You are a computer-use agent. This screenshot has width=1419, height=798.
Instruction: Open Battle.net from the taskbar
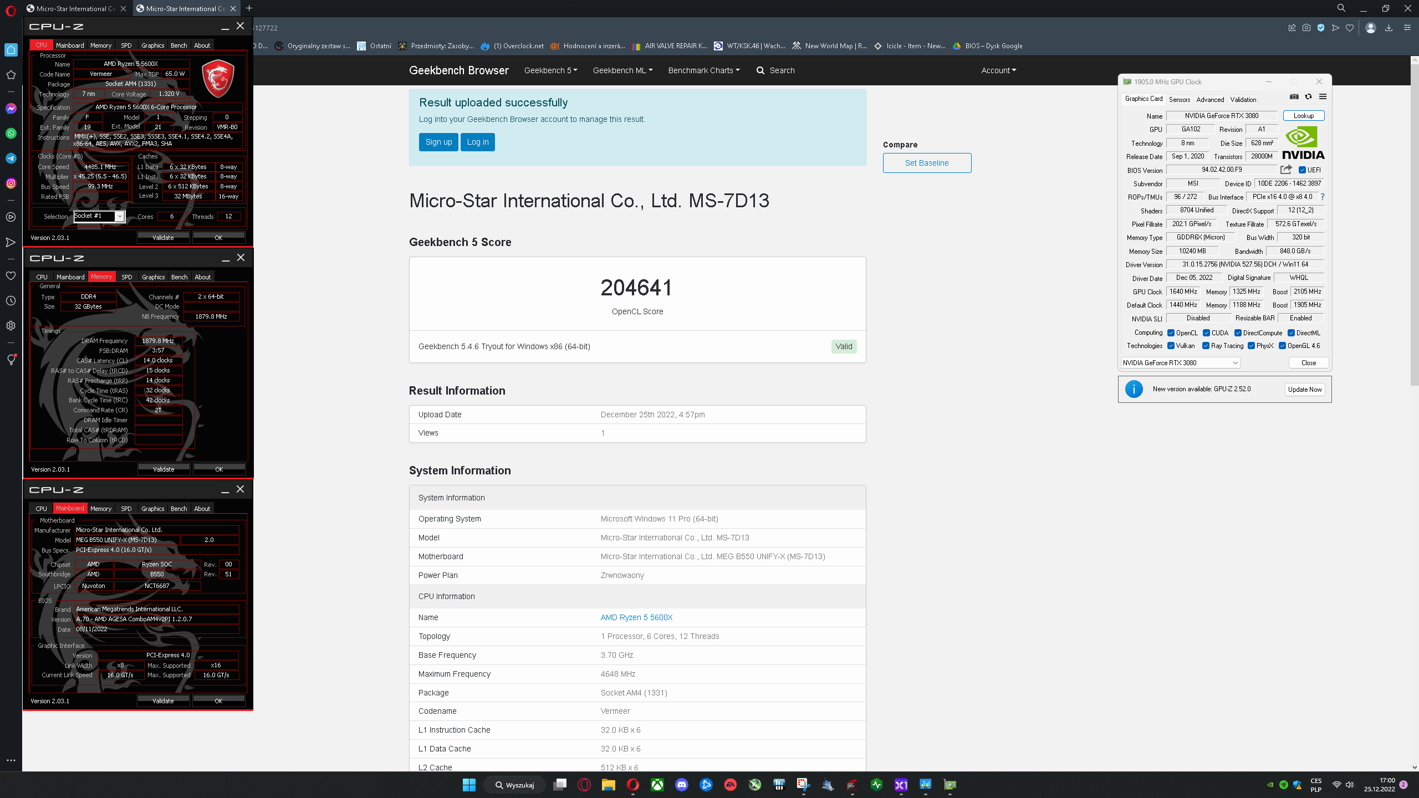pos(706,785)
